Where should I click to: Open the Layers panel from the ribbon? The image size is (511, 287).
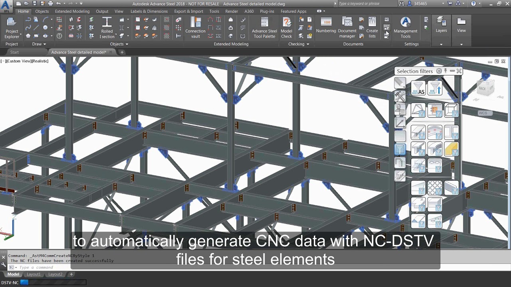pos(441,27)
